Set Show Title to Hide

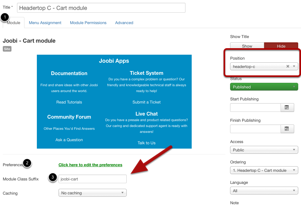point(281,46)
